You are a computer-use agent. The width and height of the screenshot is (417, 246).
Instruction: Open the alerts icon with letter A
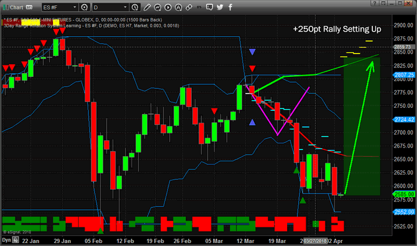(x=179, y=8)
